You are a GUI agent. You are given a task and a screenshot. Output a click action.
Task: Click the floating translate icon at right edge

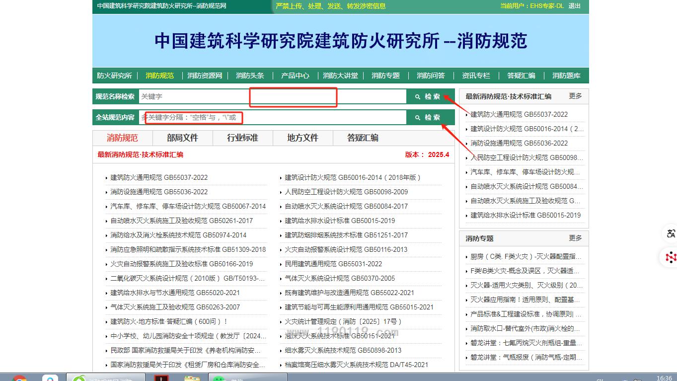point(671,233)
